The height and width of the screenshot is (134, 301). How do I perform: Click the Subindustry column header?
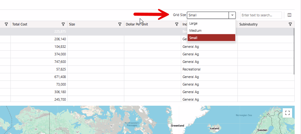pos(249,24)
